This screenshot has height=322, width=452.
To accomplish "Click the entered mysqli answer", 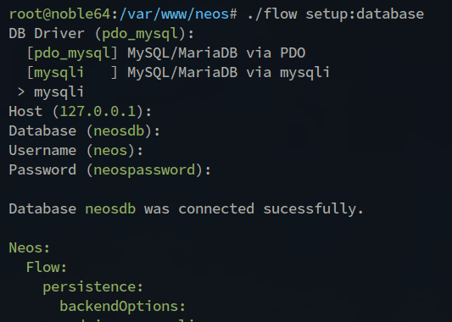I will 59,92.
